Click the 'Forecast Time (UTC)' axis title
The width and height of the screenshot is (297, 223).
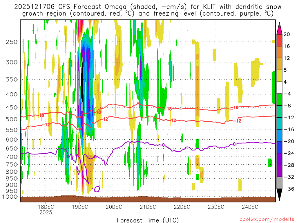(148, 220)
